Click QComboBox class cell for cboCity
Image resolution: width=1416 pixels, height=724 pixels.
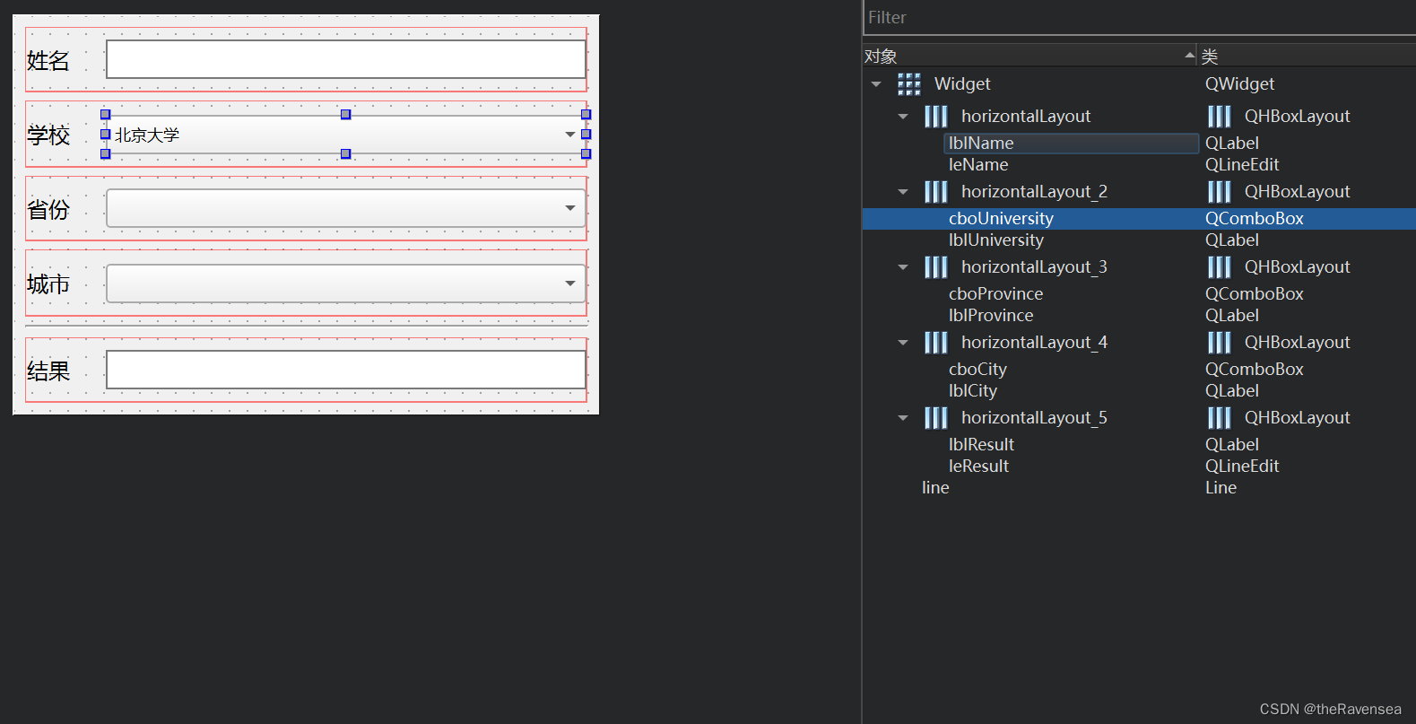point(1254,370)
